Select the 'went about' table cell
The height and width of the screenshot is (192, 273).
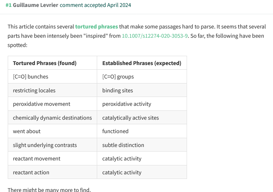[27, 131]
